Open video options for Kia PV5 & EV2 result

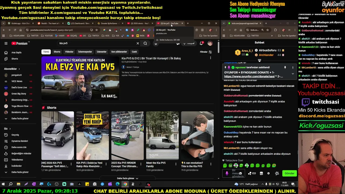[211, 58]
